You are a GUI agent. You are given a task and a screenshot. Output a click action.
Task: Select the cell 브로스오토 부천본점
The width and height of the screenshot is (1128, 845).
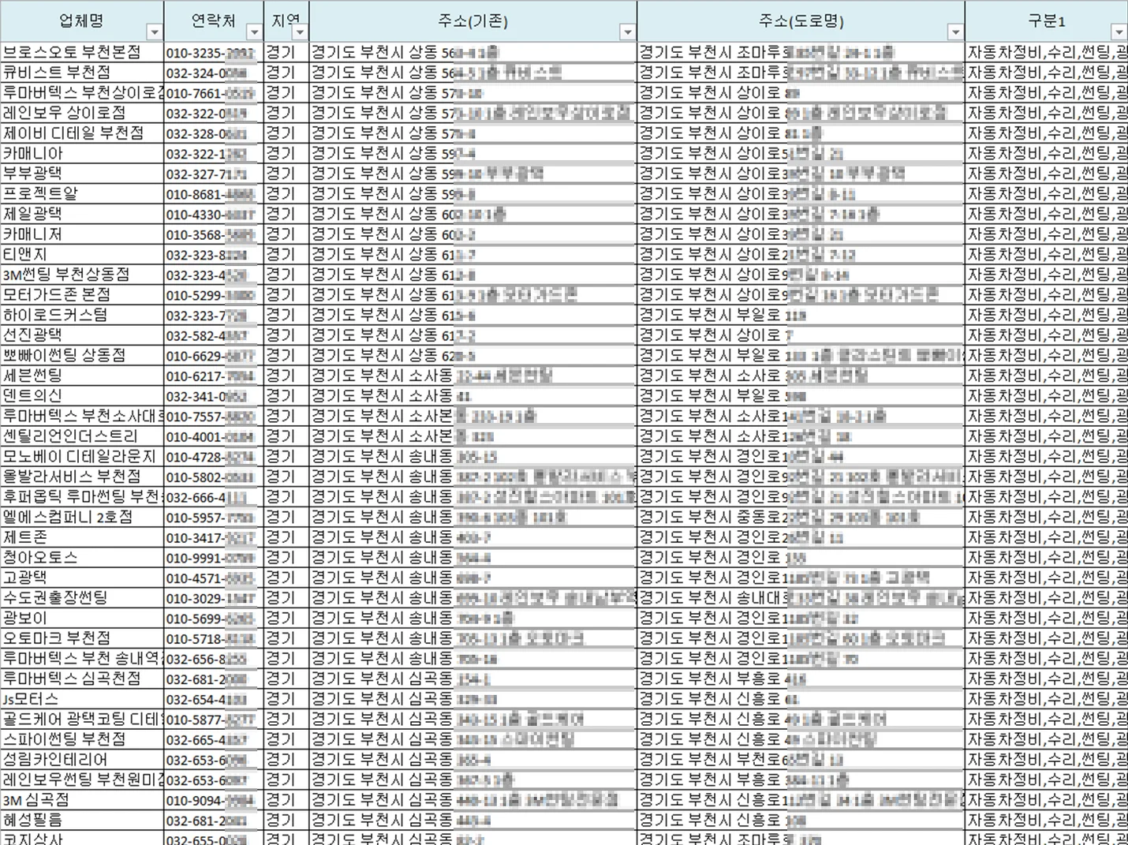click(x=82, y=52)
